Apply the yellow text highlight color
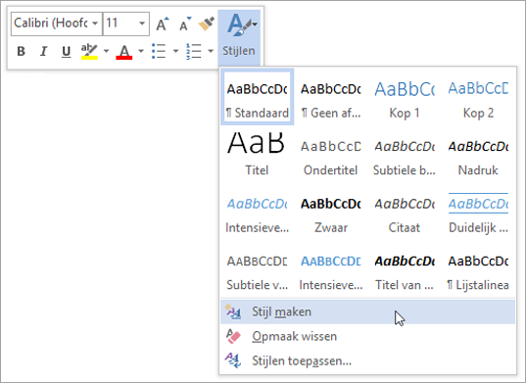Screen dimensions: 526x383 click(89, 51)
